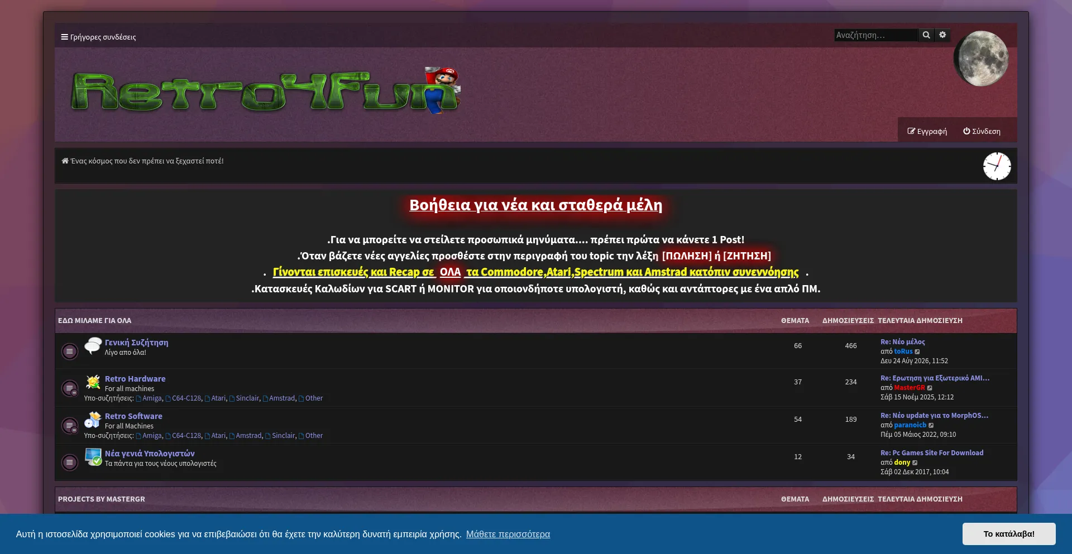
Task: Open the Γενική Συζήτηση forum
Action: coord(136,343)
